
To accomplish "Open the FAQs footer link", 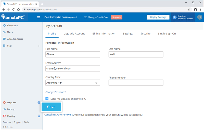I will point(27,122).
